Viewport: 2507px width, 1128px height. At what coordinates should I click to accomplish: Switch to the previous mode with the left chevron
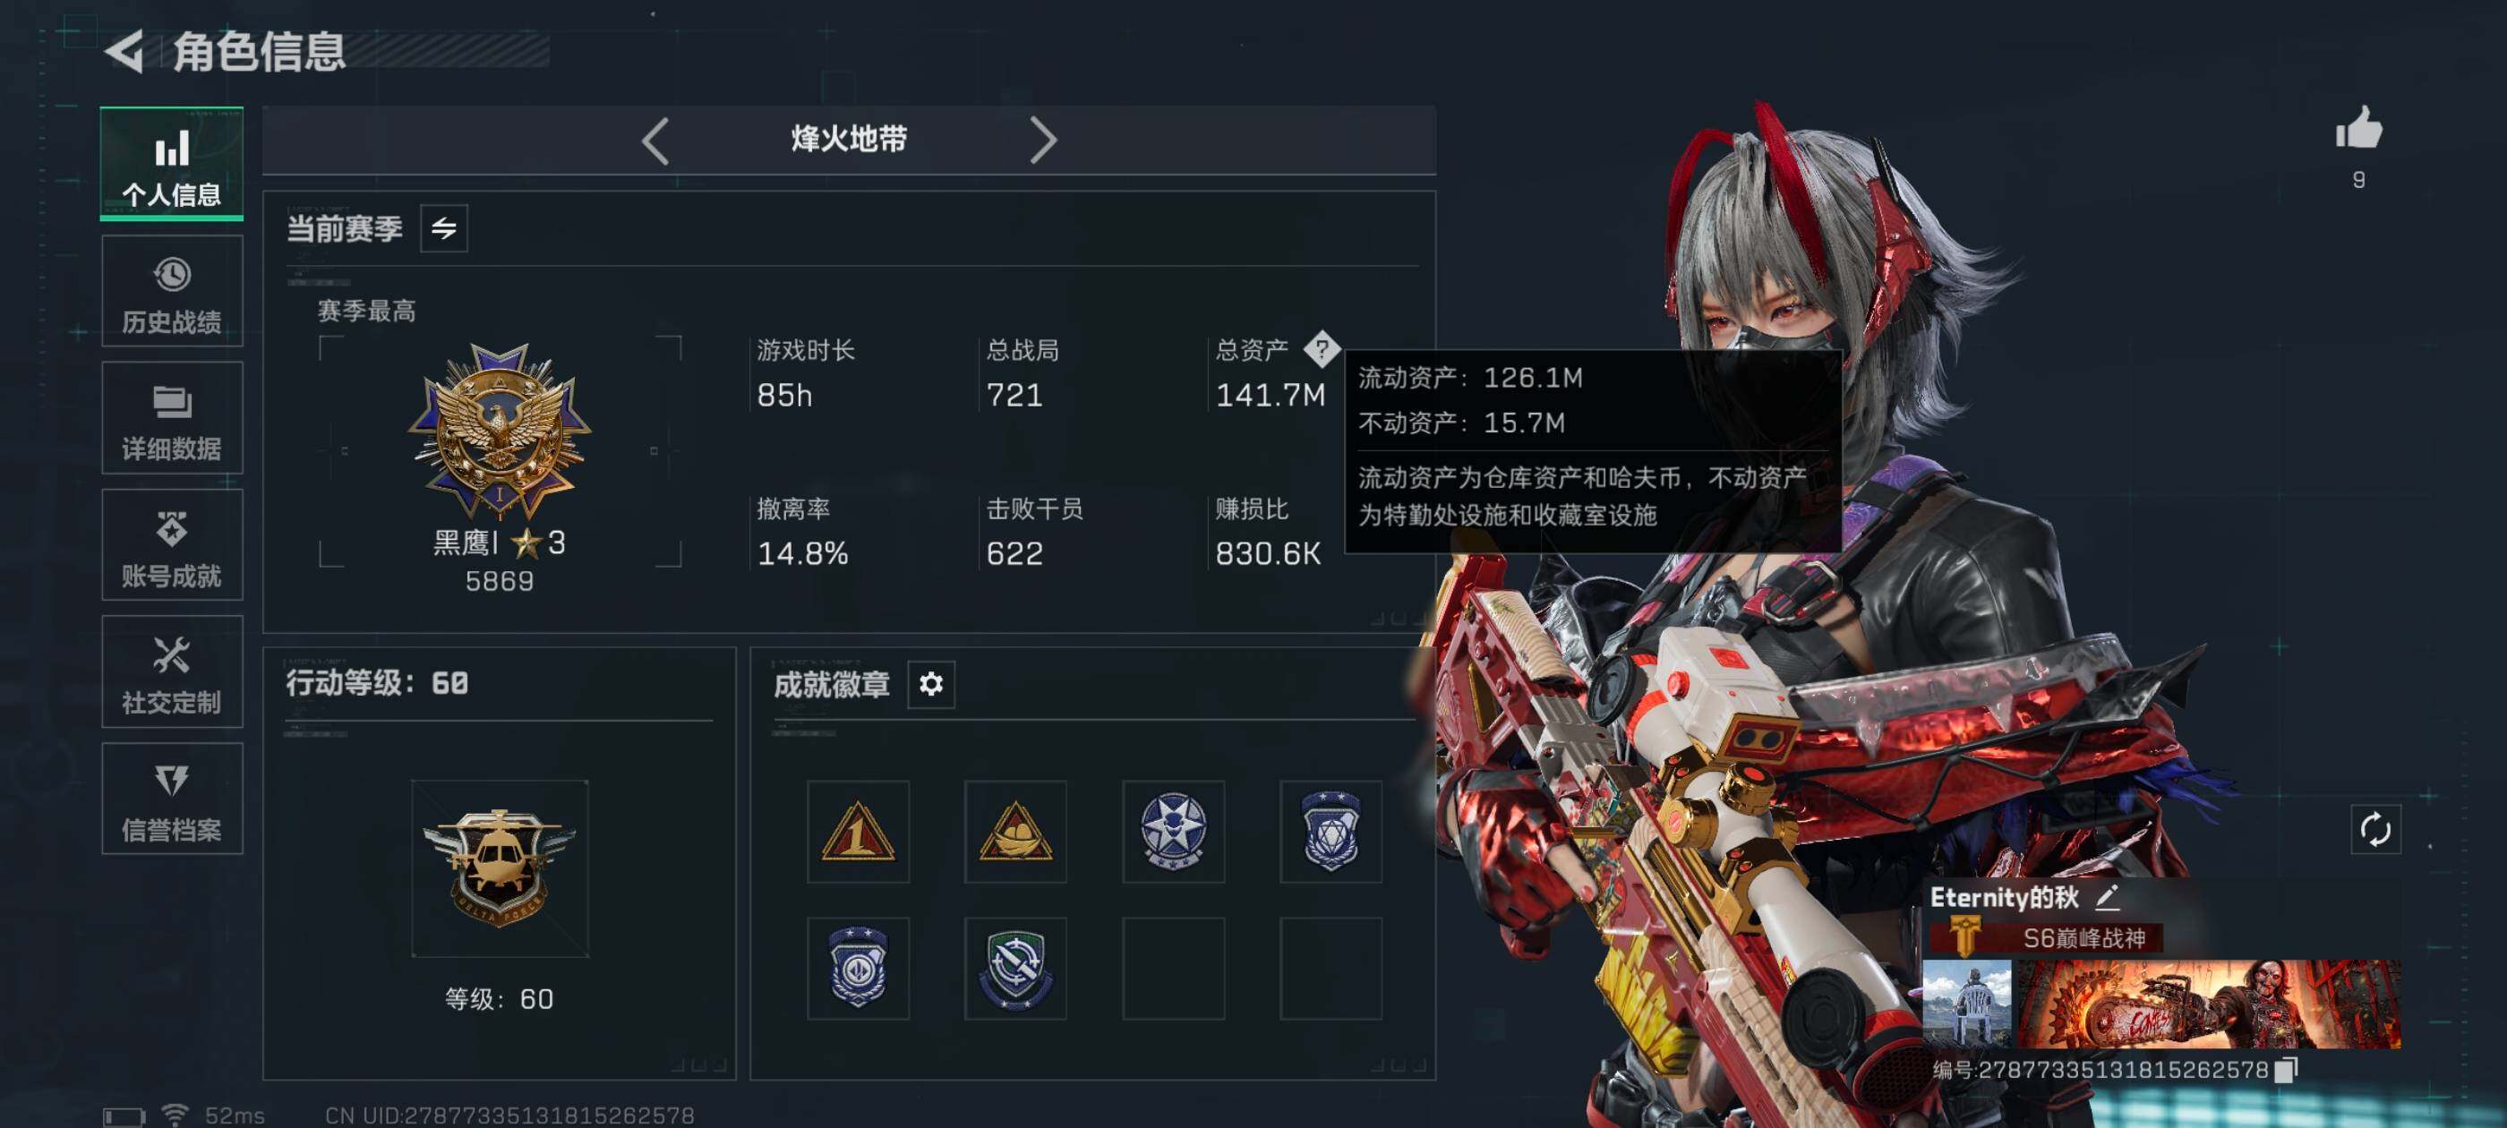coord(656,141)
